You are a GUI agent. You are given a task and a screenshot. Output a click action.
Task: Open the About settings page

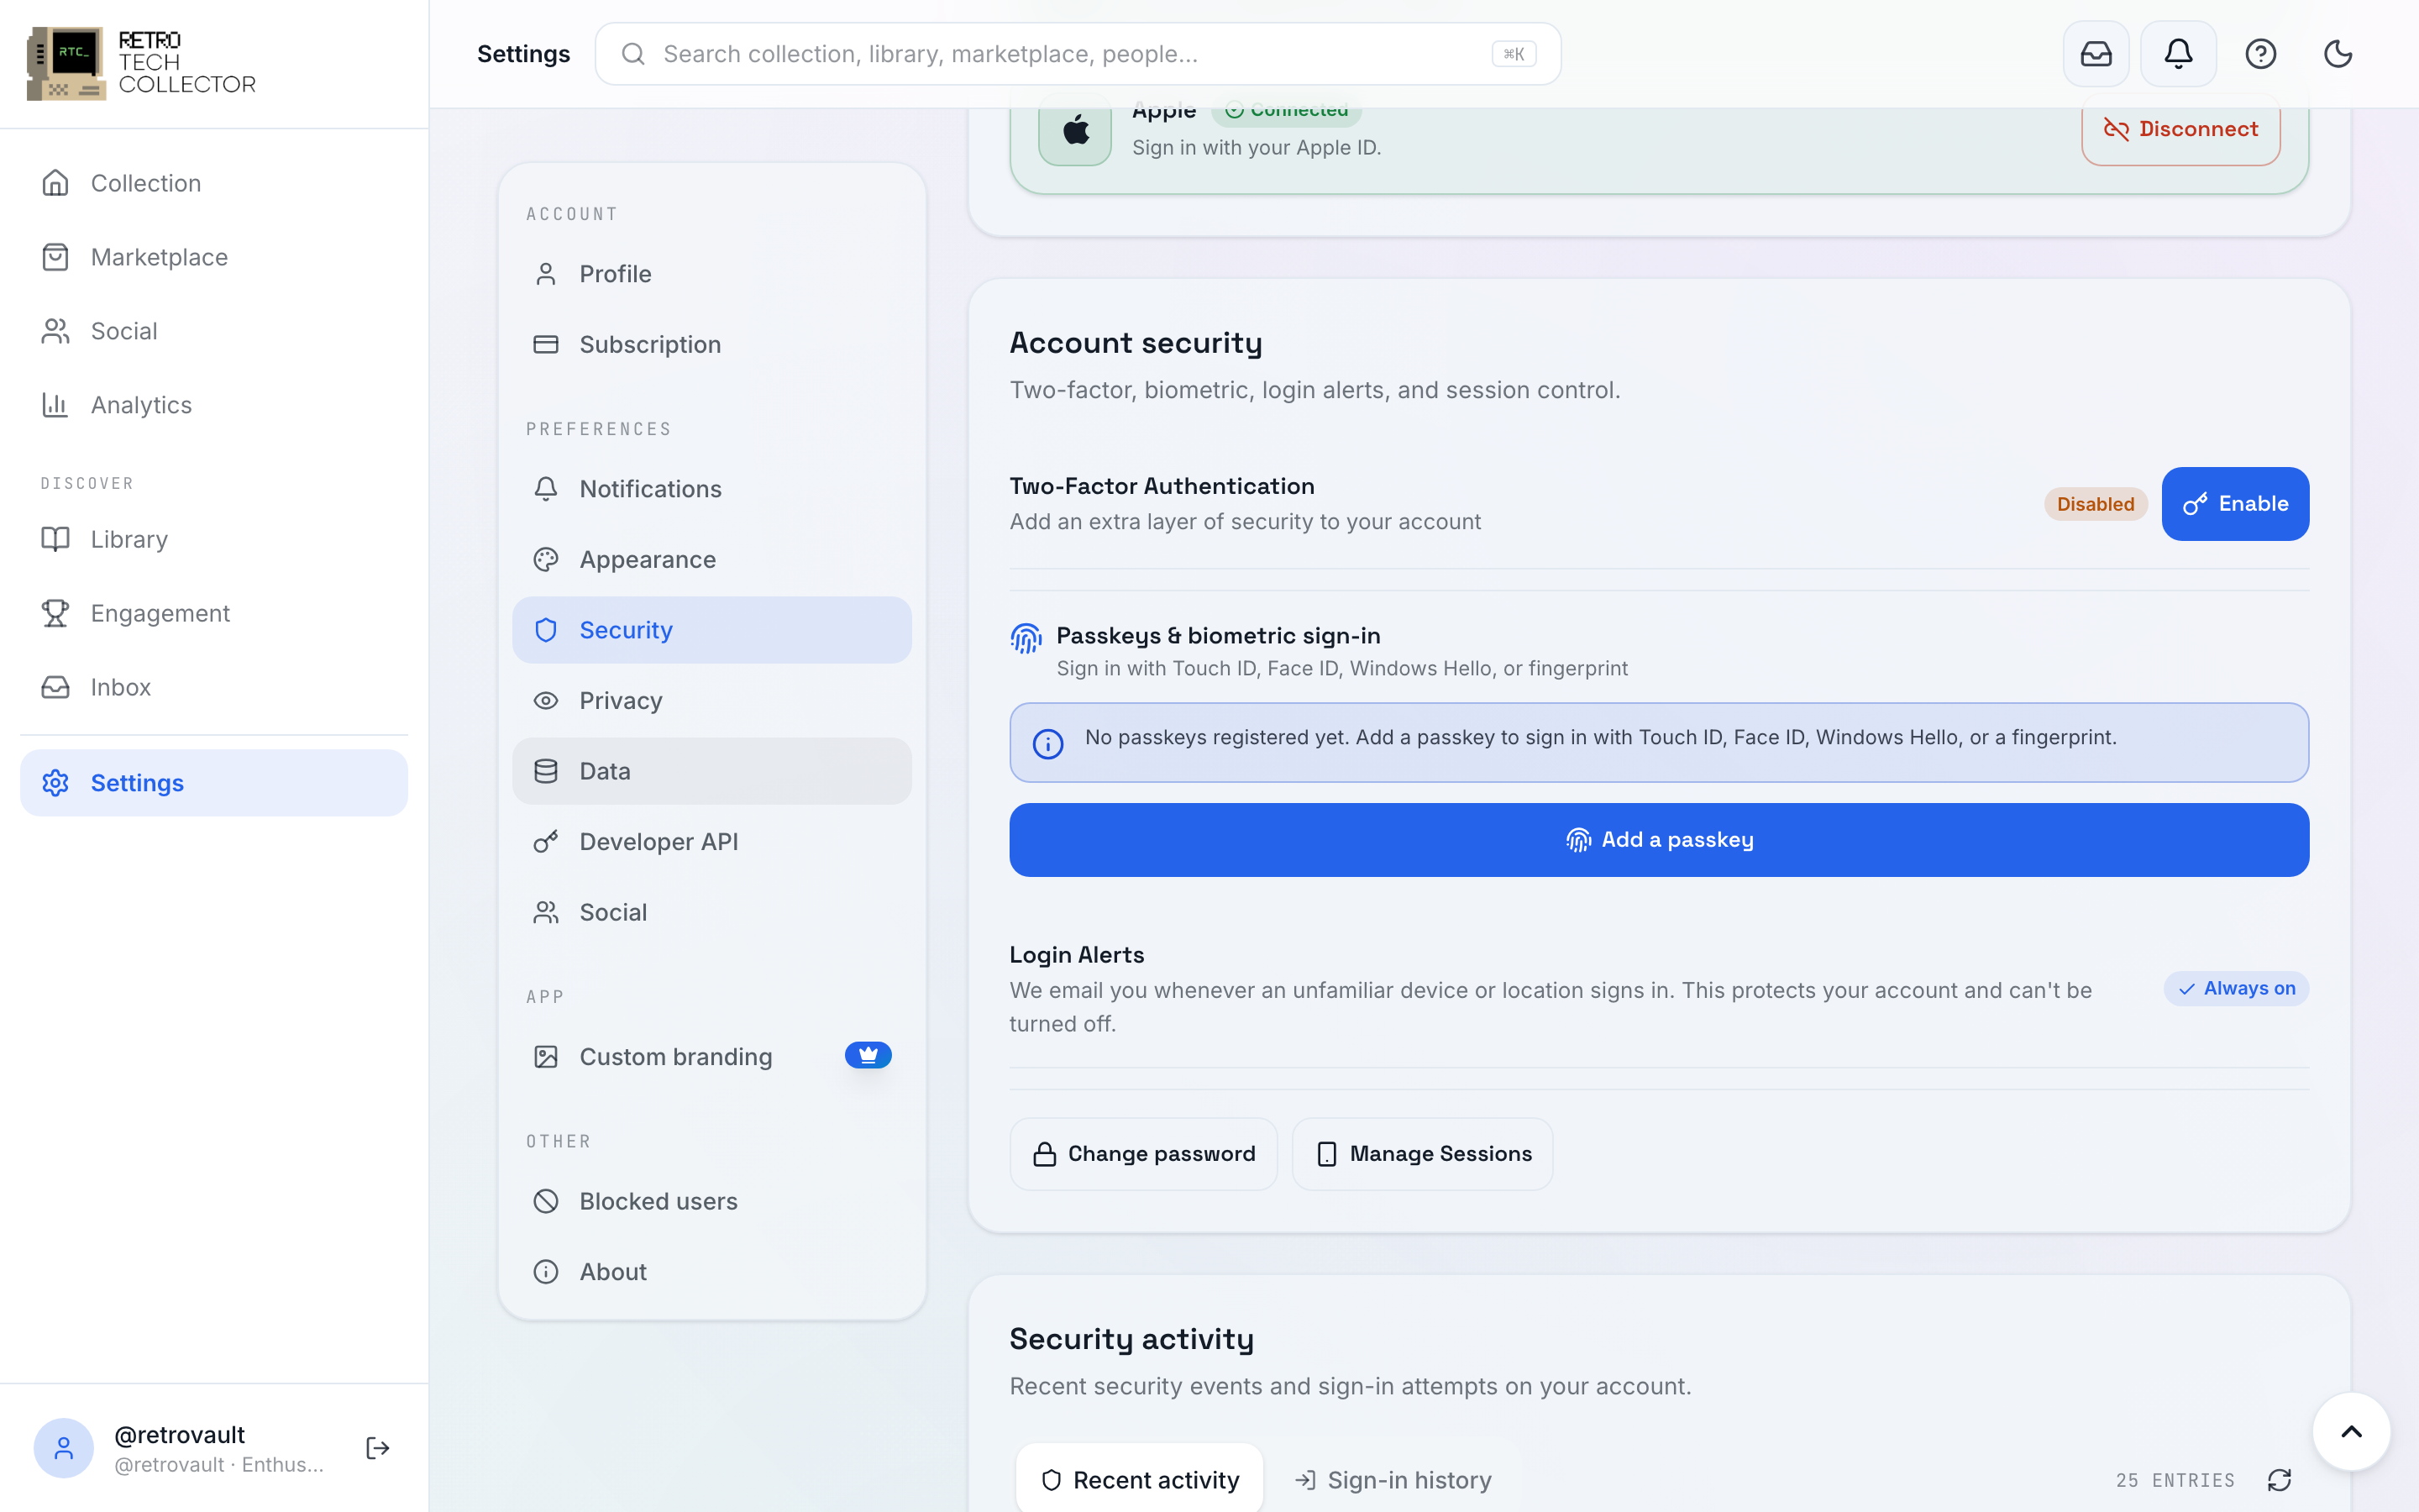pos(711,1272)
